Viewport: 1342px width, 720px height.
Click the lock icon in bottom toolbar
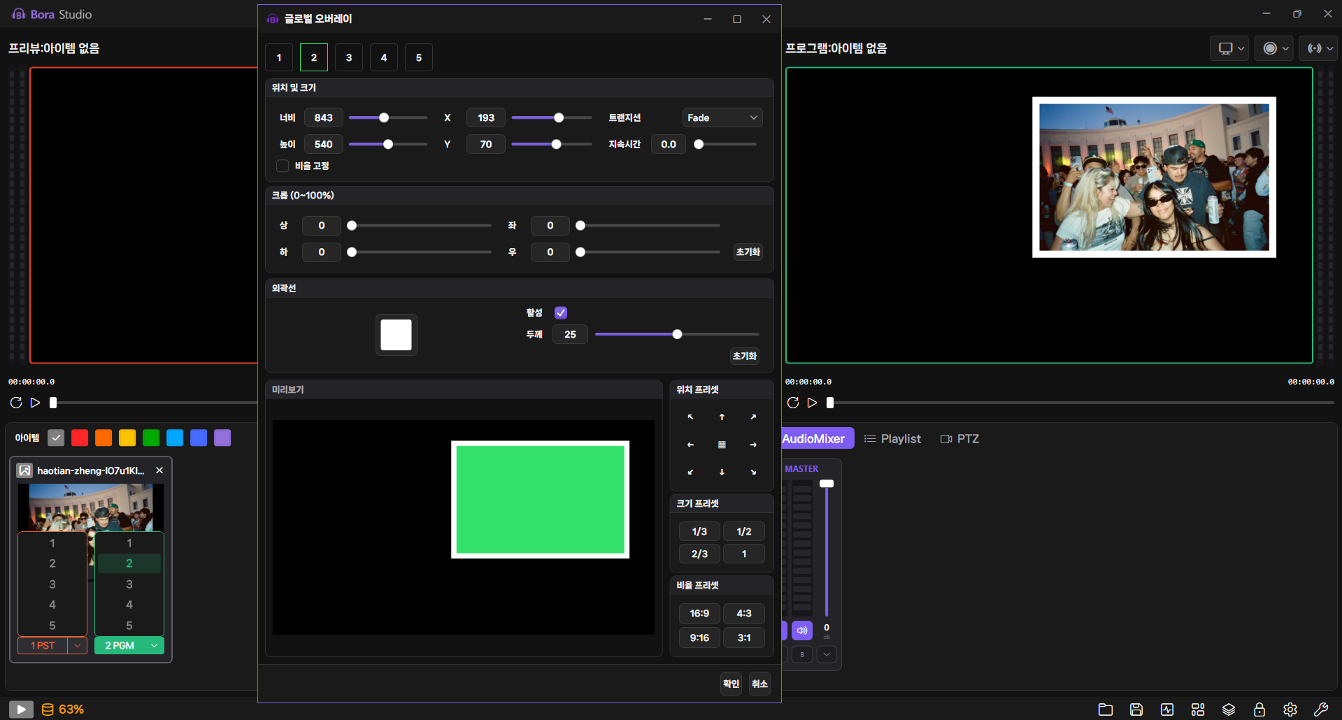[x=1259, y=710]
